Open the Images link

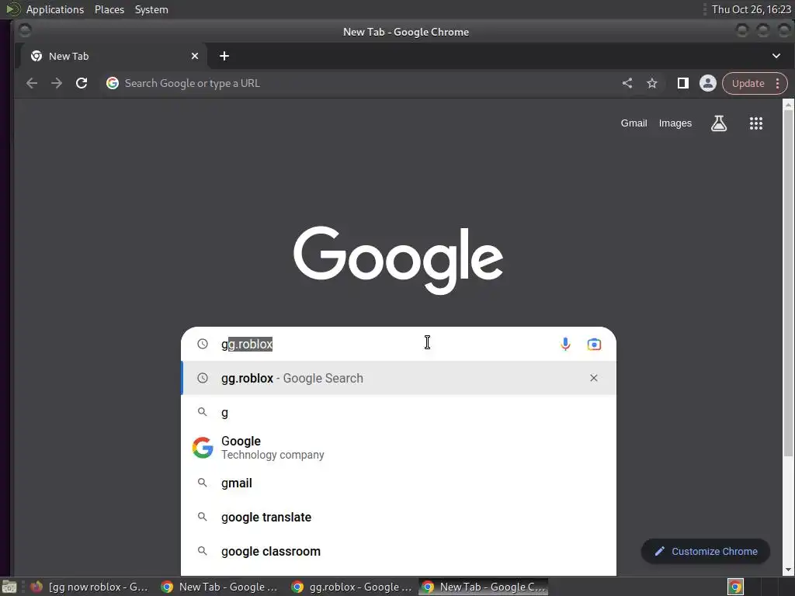[675, 123]
